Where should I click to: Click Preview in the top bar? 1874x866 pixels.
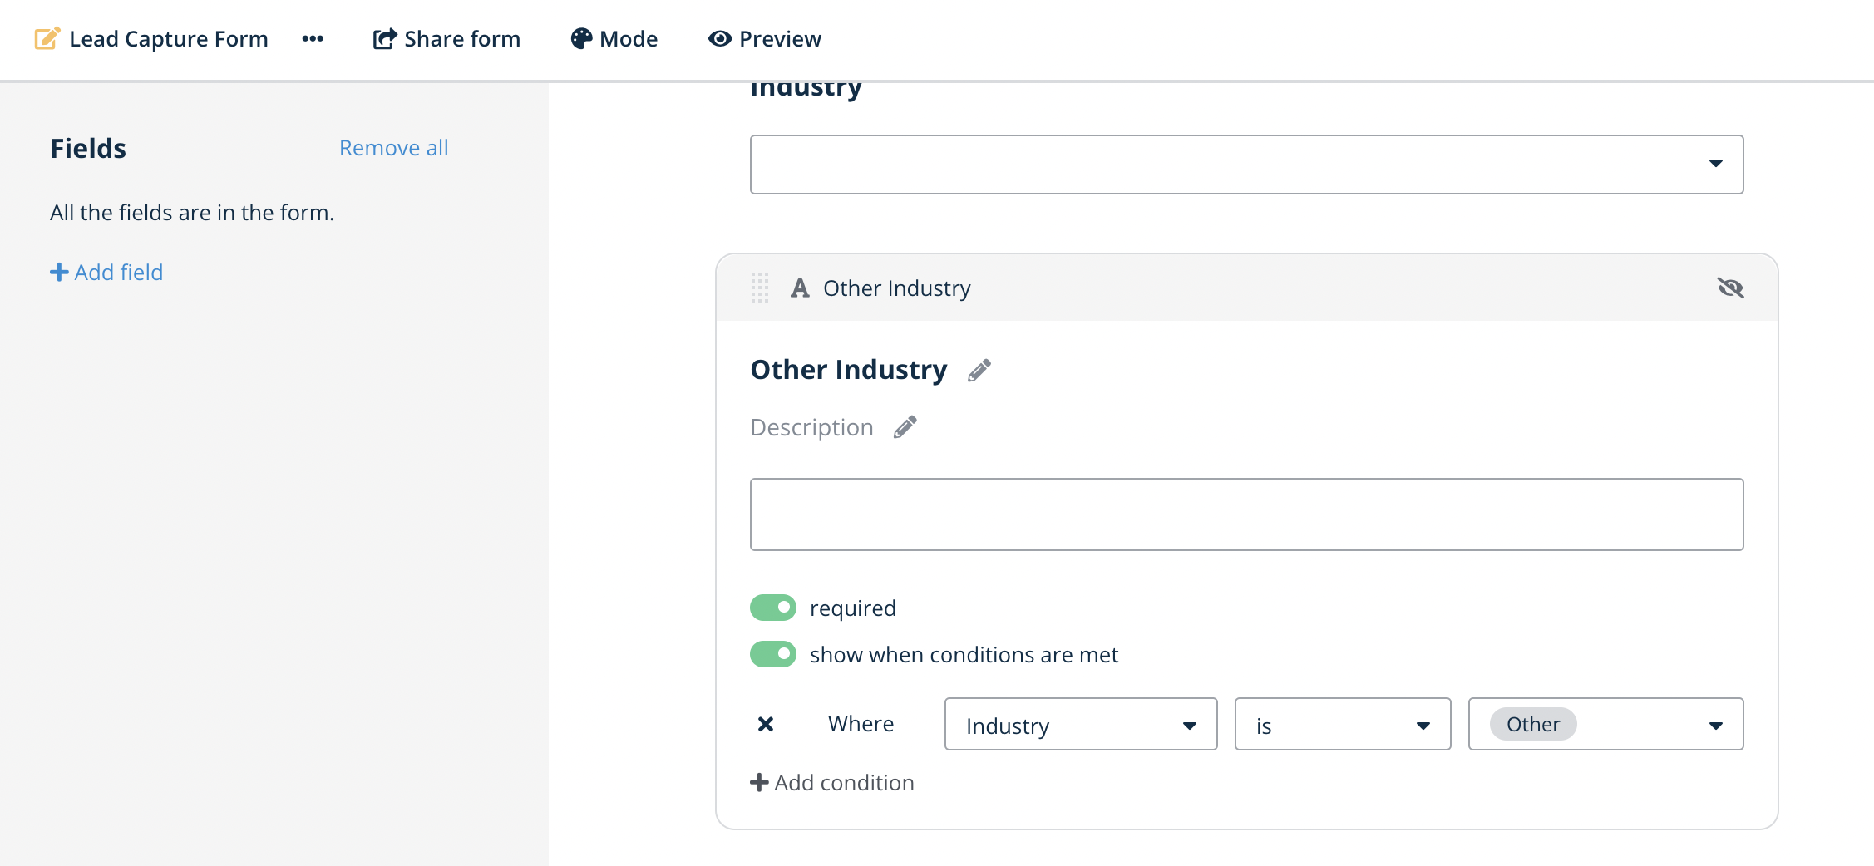[x=765, y=38]
